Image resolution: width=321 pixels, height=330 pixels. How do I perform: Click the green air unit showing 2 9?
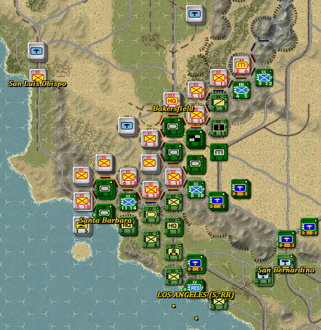287,239
